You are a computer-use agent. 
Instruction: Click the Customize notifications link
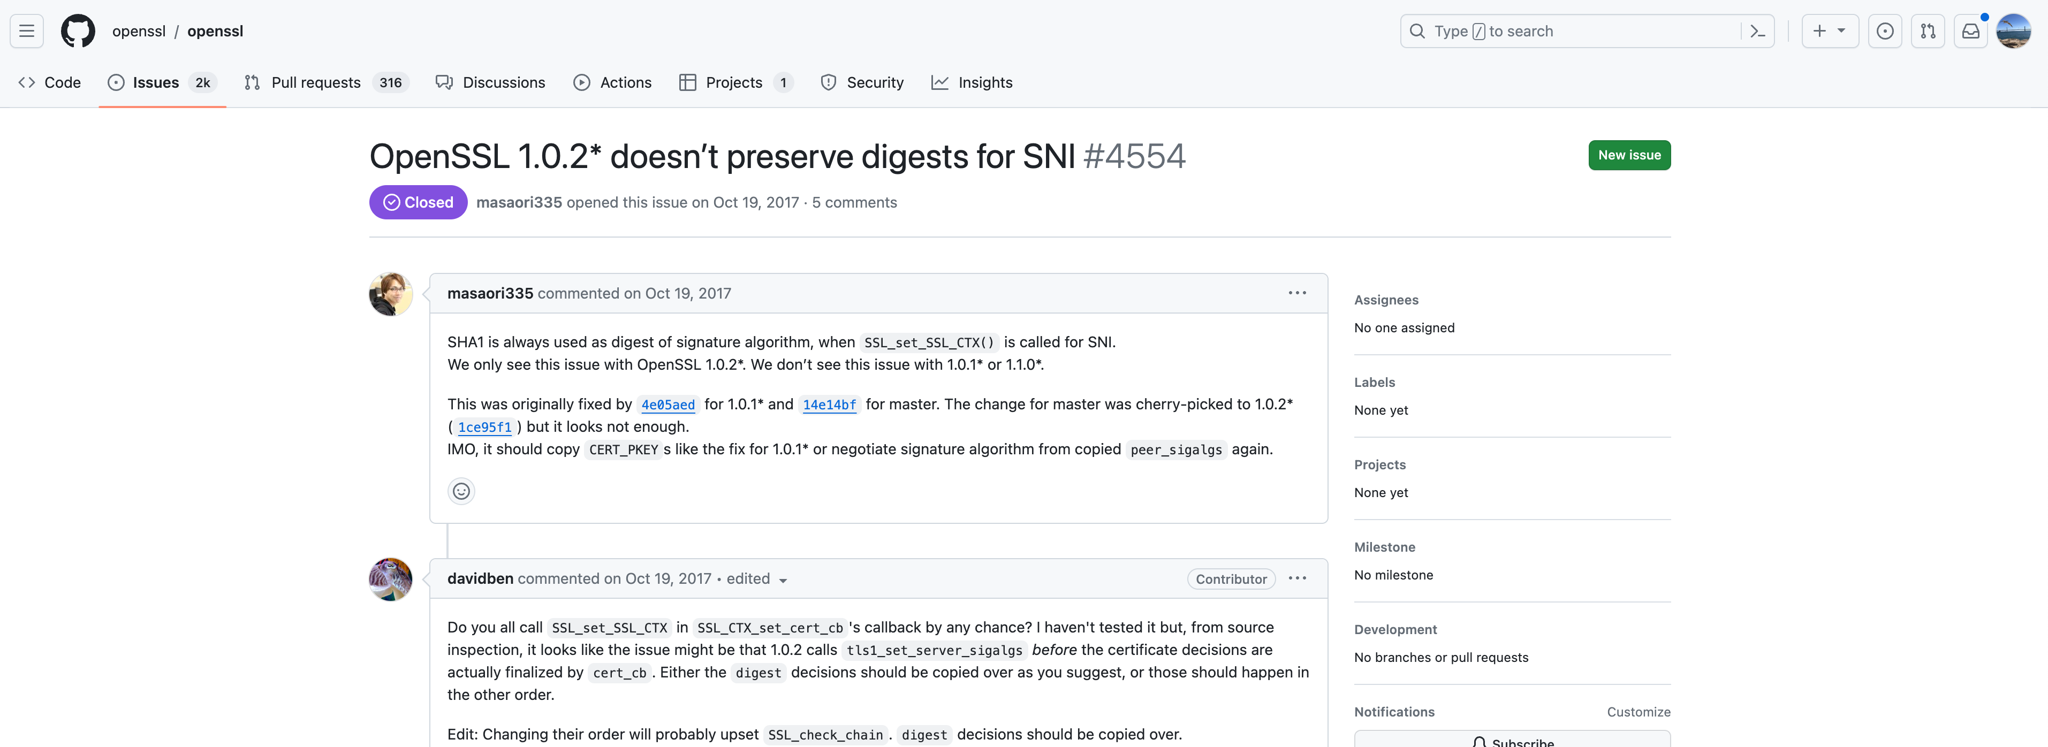pos(1638,712)
